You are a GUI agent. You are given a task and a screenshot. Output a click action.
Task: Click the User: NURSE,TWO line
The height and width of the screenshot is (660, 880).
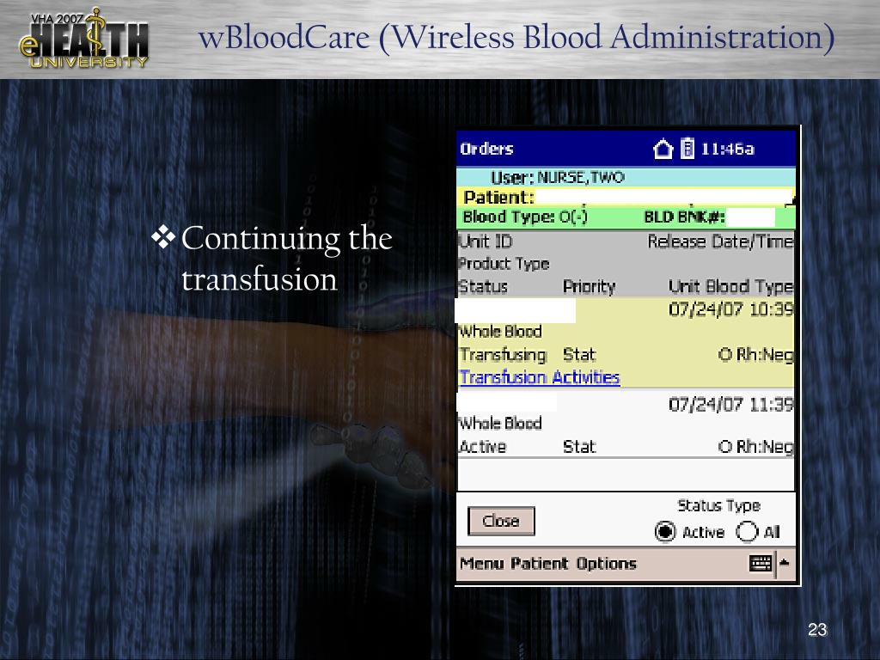[557, 178]
